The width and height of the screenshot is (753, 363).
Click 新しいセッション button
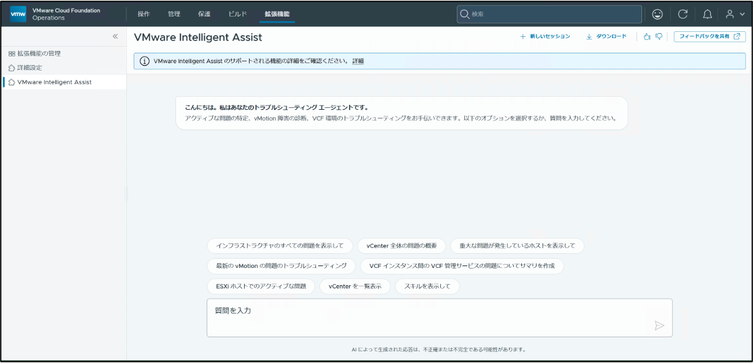coord(545,37)
